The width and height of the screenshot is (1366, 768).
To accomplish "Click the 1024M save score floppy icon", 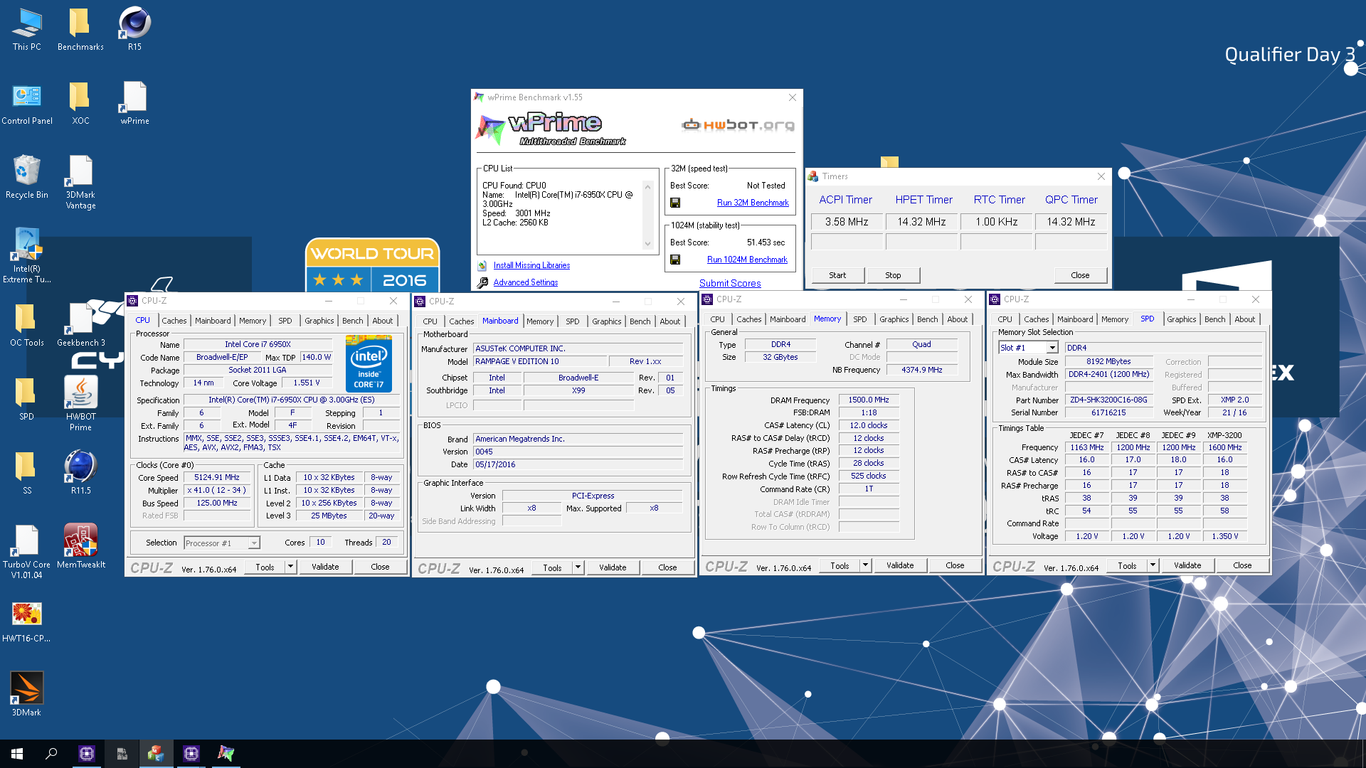I will click(675, 260).
